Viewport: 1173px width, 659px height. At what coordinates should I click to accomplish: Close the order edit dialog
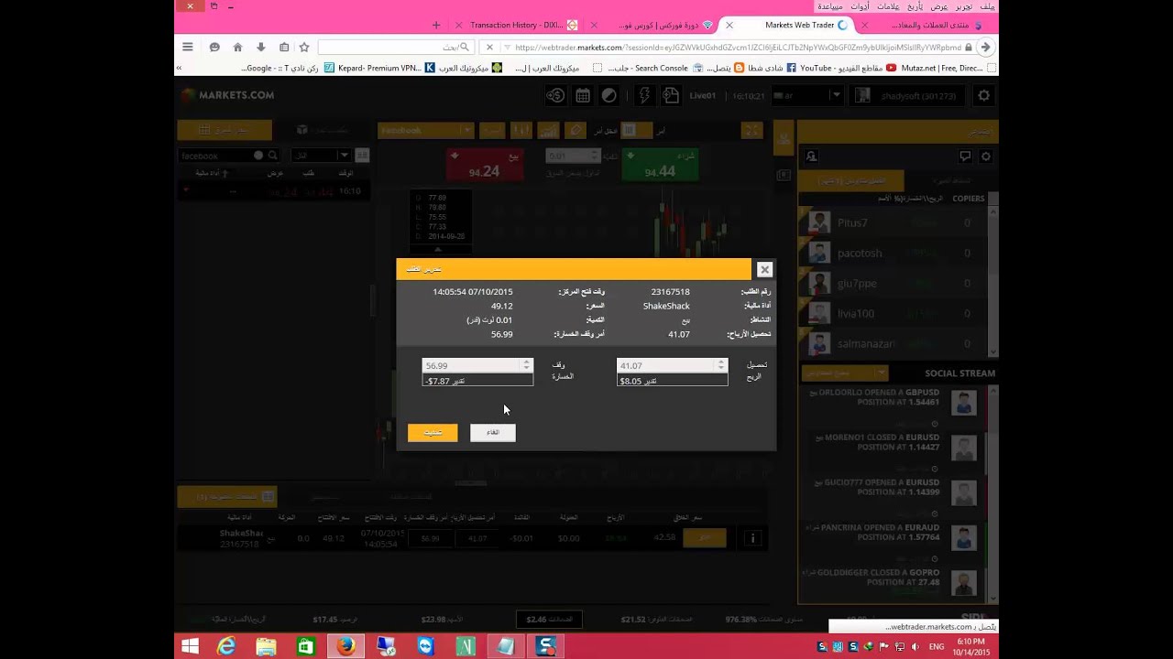(x=764, y=269)
